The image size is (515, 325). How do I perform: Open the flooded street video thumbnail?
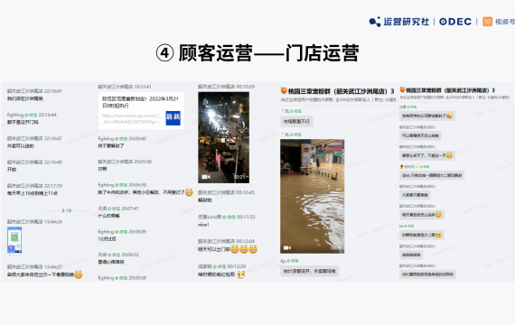point(312,196)
